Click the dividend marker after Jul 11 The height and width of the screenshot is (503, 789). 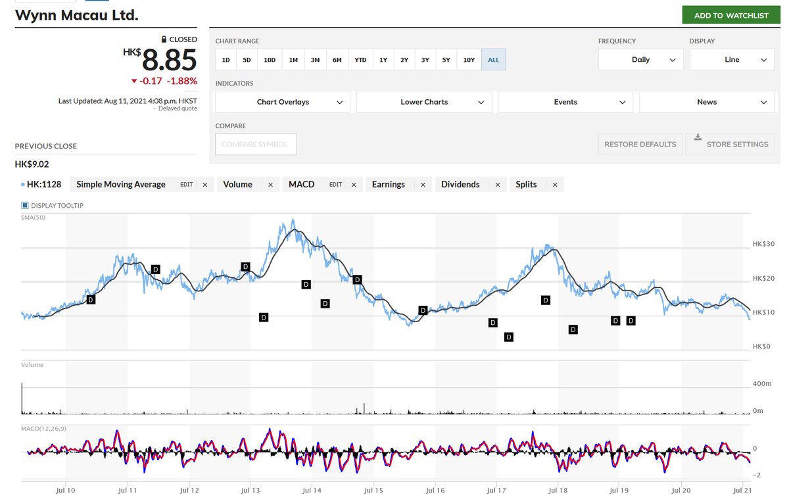[x=156, y=269]
